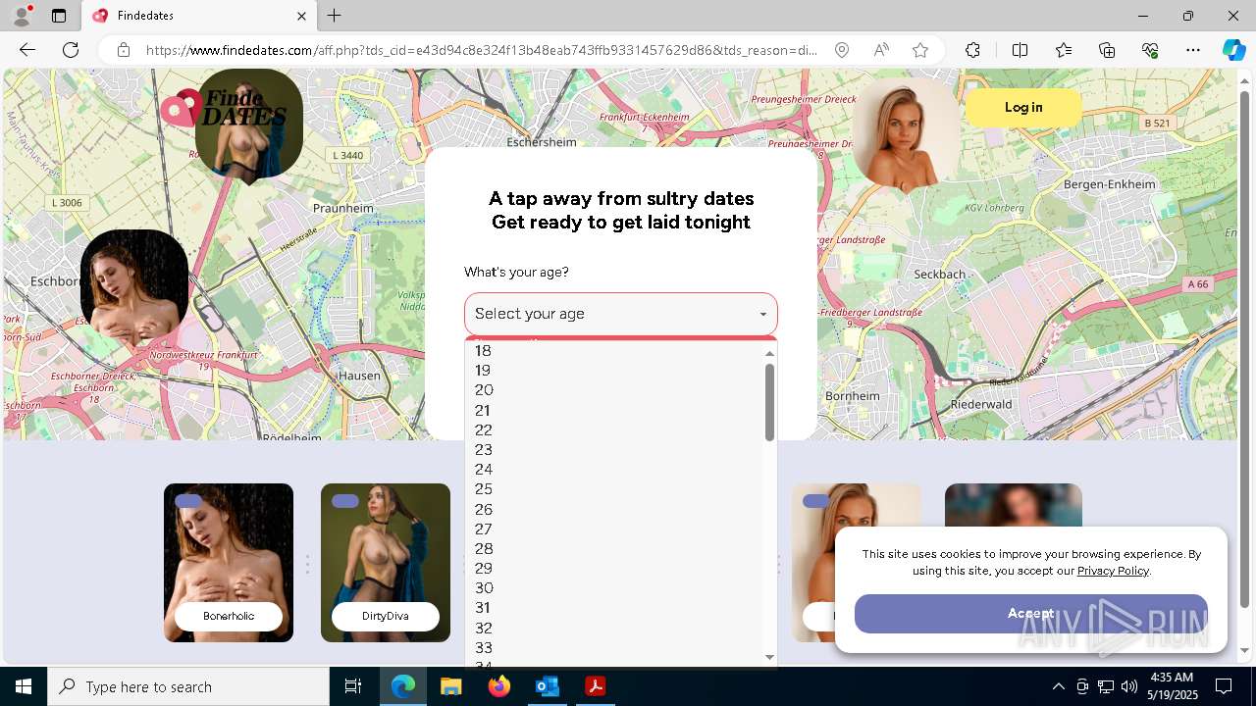Open browser Extensions puzzle icon

click(972, 50)
